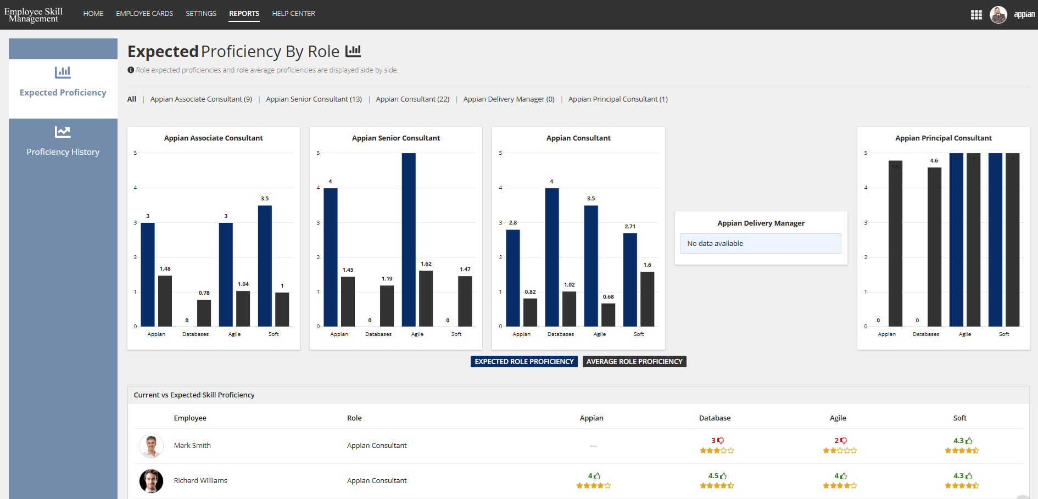Open the Help Center page
Viewport: 1038px width, 499px height.
[293, 14]
